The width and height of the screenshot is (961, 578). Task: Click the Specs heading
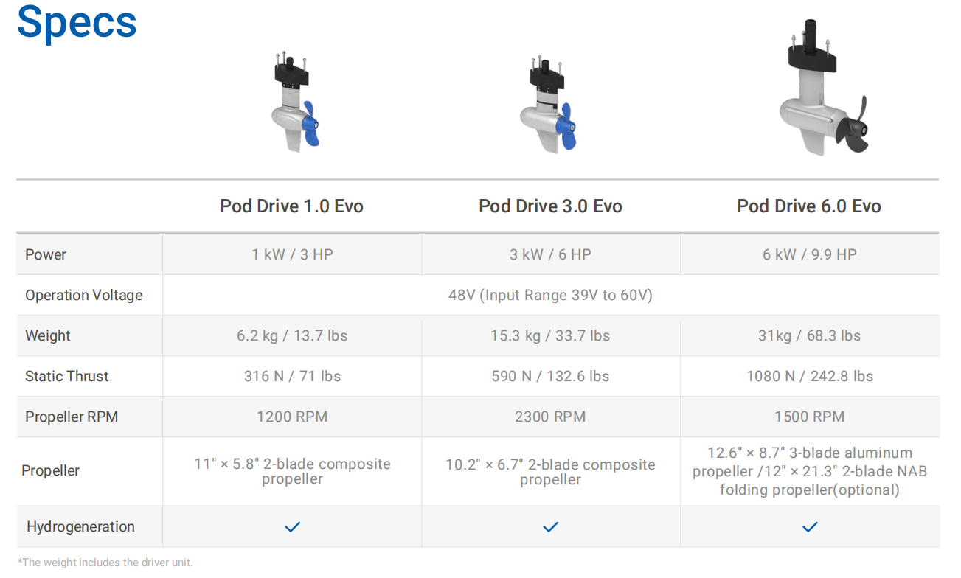click(x=77, y=23)
